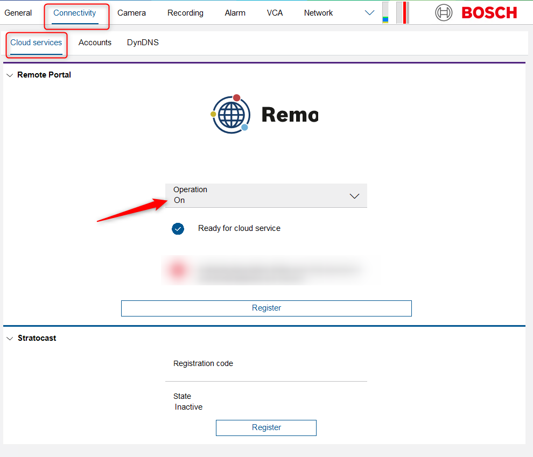Select the VCA tab
The width and height of the screenshot is (533, 457).
275,13
